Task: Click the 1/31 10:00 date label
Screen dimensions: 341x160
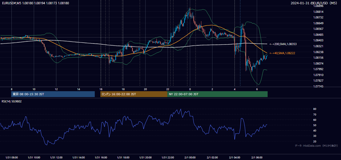Action: [x=34, y=158]
